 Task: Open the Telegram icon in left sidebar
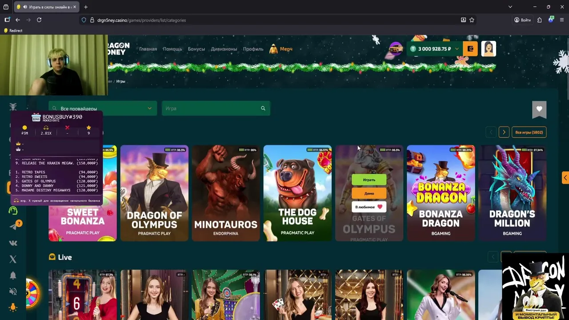click(x=13, y=226)
